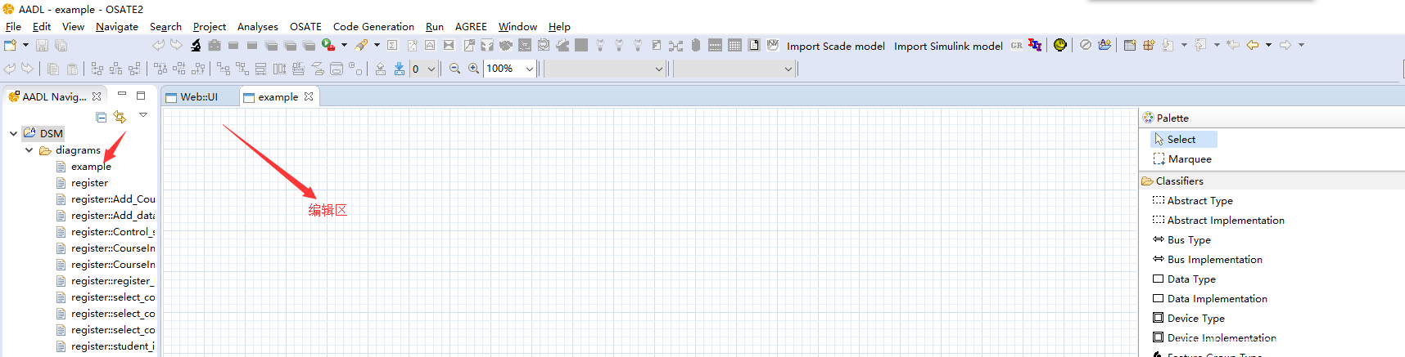Click the handshake toolbar icon
1405x357 pixels.
click(506, 46)
